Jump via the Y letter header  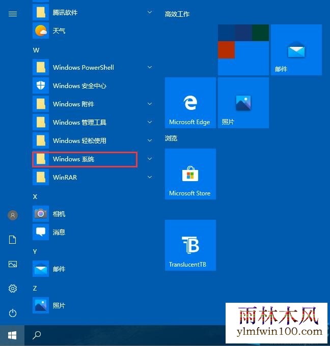pos(35,251)
